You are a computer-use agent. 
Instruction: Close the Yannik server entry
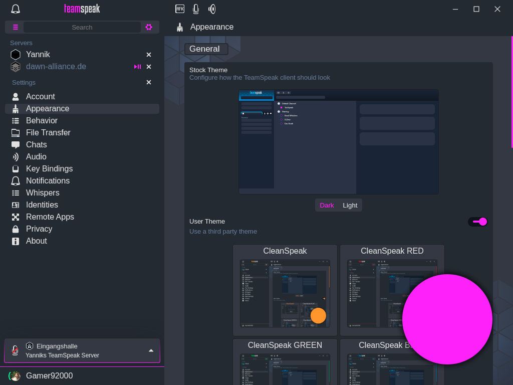point(149,55)
